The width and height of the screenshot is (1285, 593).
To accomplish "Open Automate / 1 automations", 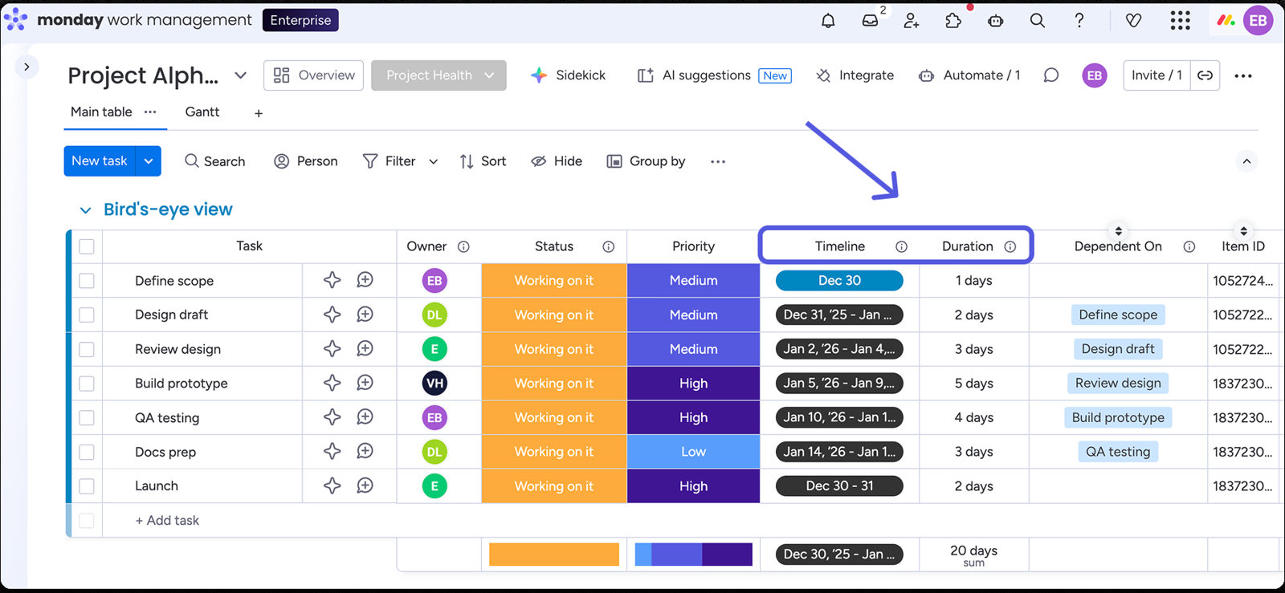I will tap(970, 75).
